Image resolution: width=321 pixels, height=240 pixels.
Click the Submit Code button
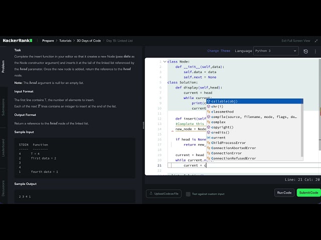pyautogui.click(x=308, y=192)
